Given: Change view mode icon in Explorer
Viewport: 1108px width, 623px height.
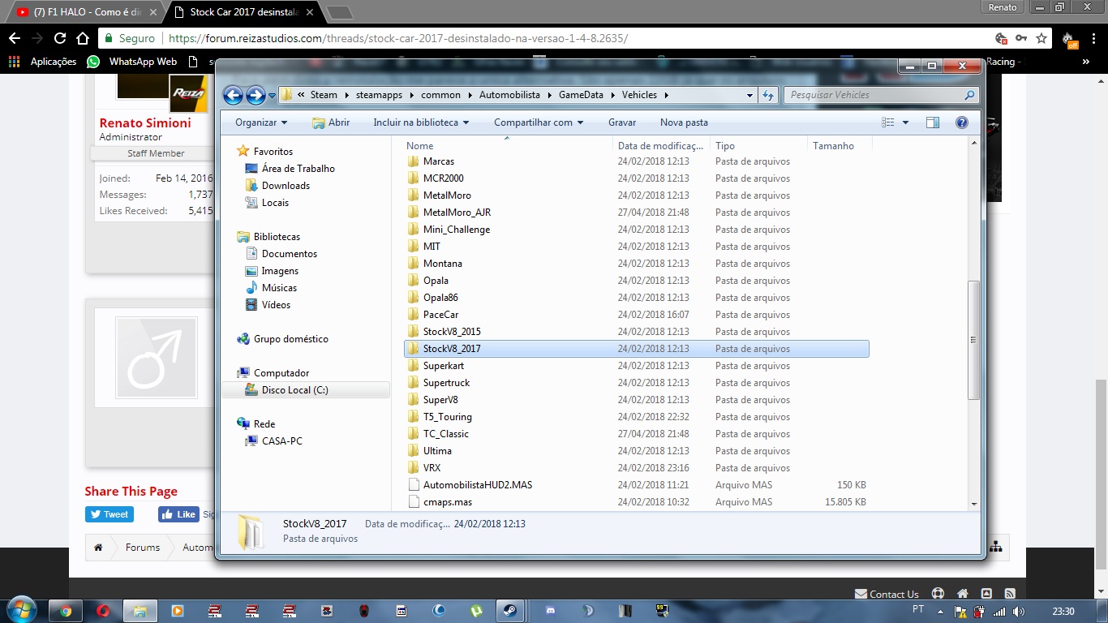Looking at the screenshot, I should (888, 122).
